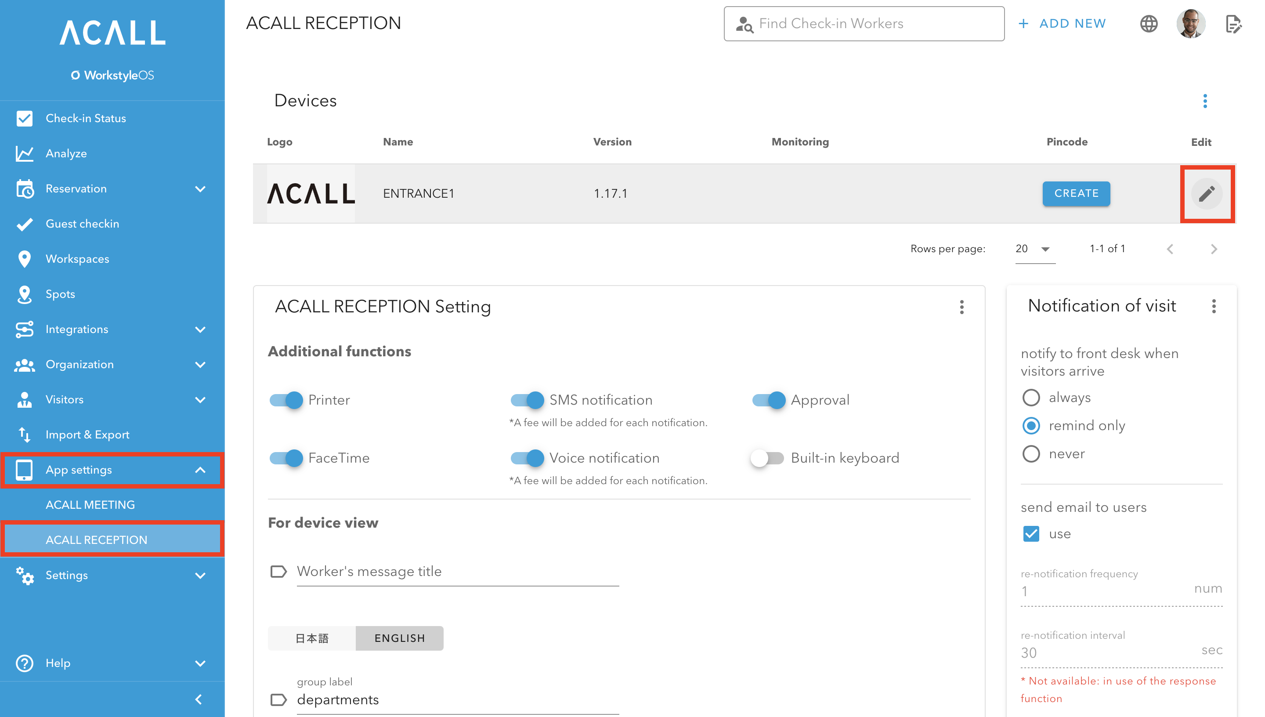This screenshot has width=1265, height=717.
Task: Go to the previous page of devices
Action: [1170, 249]
